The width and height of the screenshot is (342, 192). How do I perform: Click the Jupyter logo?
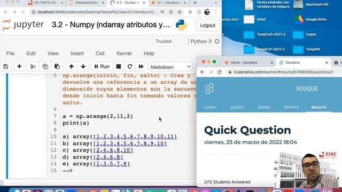[22, 25]
